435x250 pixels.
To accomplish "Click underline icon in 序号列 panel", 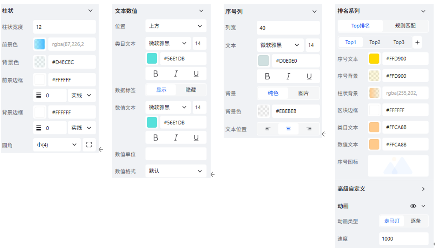I will tap(309, 76).
